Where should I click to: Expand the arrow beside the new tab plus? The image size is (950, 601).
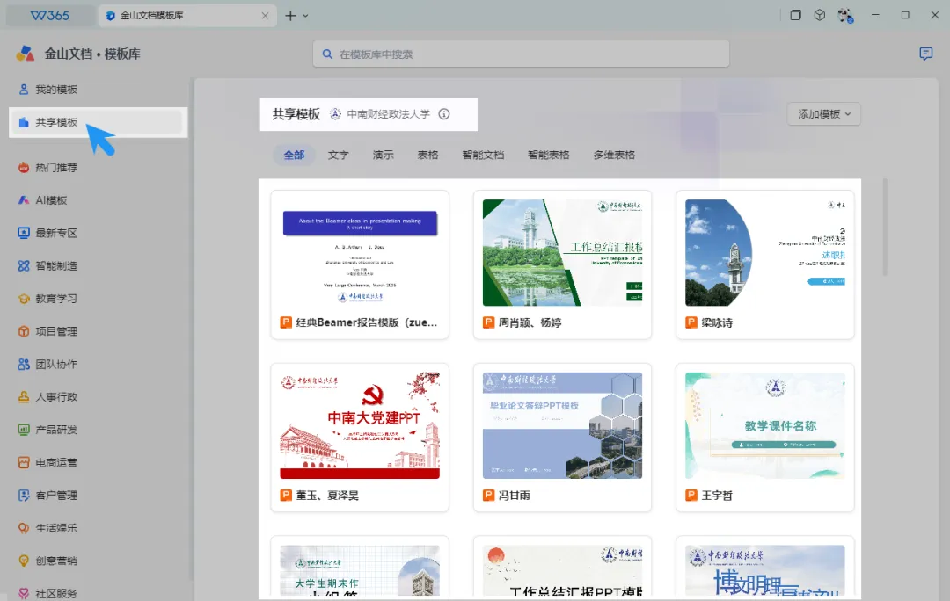tap(305, 16)
